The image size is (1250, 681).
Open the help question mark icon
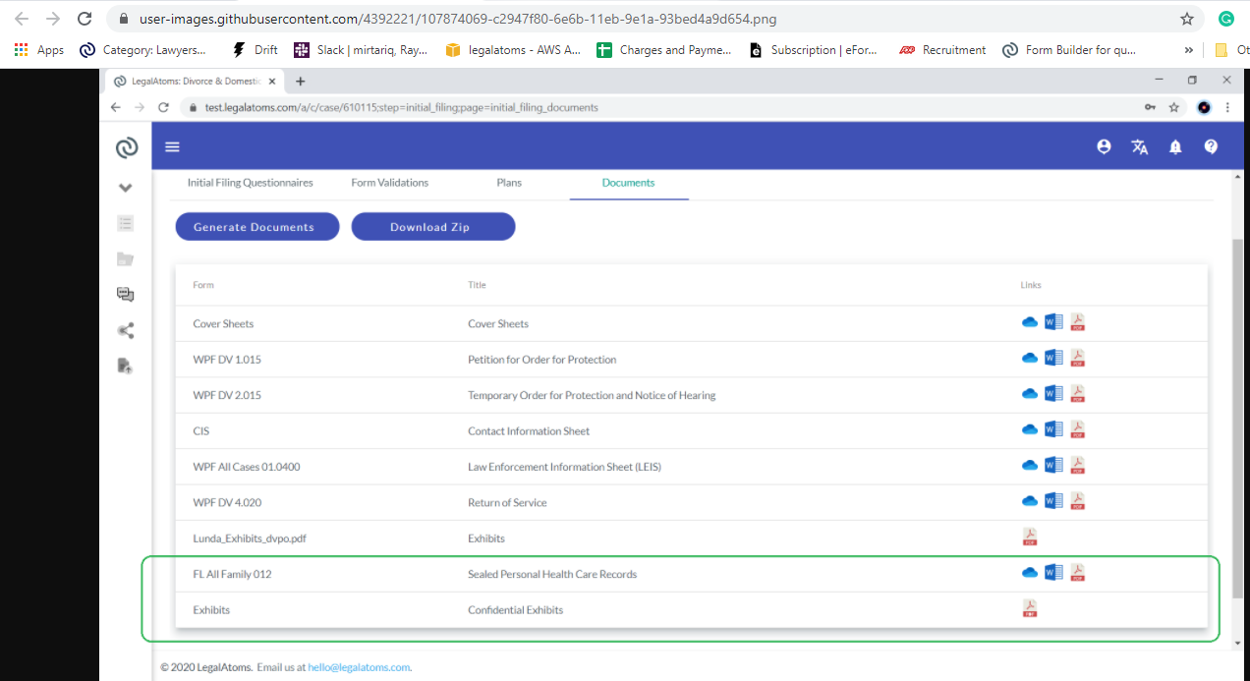(1211, 146)
